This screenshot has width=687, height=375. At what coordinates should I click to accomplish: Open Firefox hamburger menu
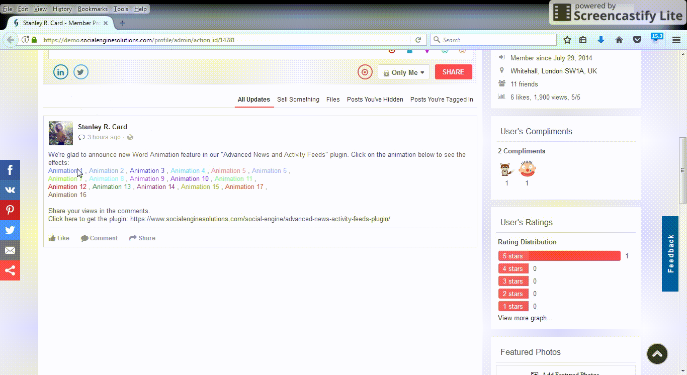click(676, 40)
